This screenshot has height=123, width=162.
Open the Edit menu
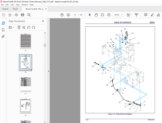coord(7,5)
